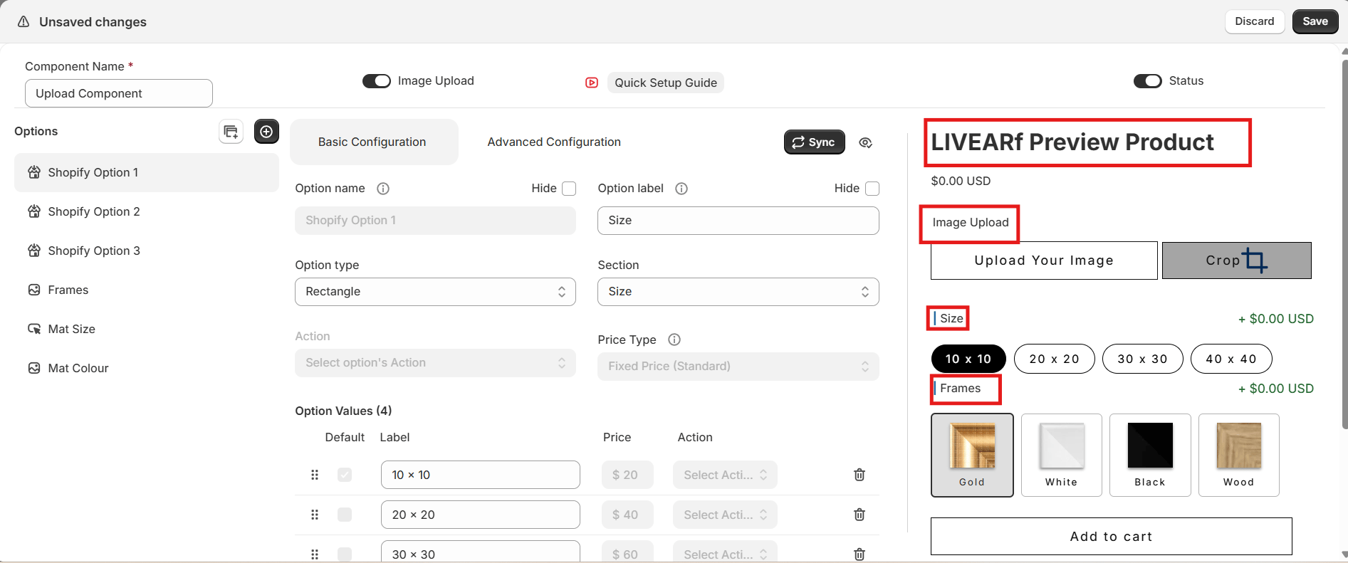Click the Shopify Option 3 icon in sidebar

coord(34,251)
